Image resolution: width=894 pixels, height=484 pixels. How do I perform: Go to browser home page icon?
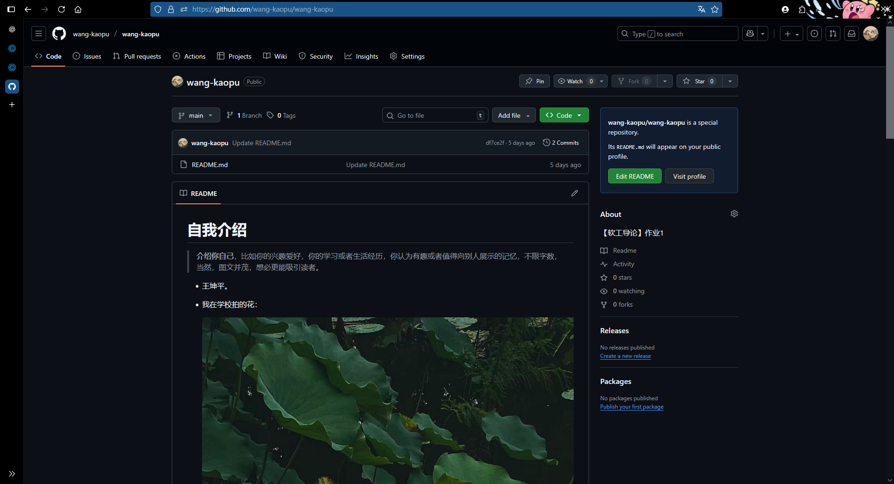78,9
